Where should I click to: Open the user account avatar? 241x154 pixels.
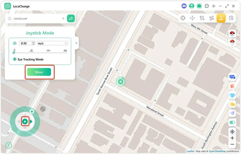coord(192,6)
